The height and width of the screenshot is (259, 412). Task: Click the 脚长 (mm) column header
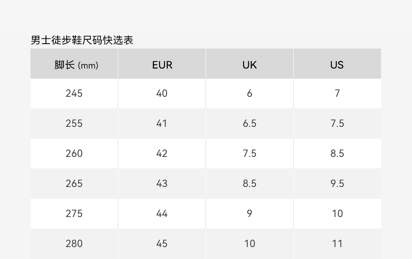[74, 65]
